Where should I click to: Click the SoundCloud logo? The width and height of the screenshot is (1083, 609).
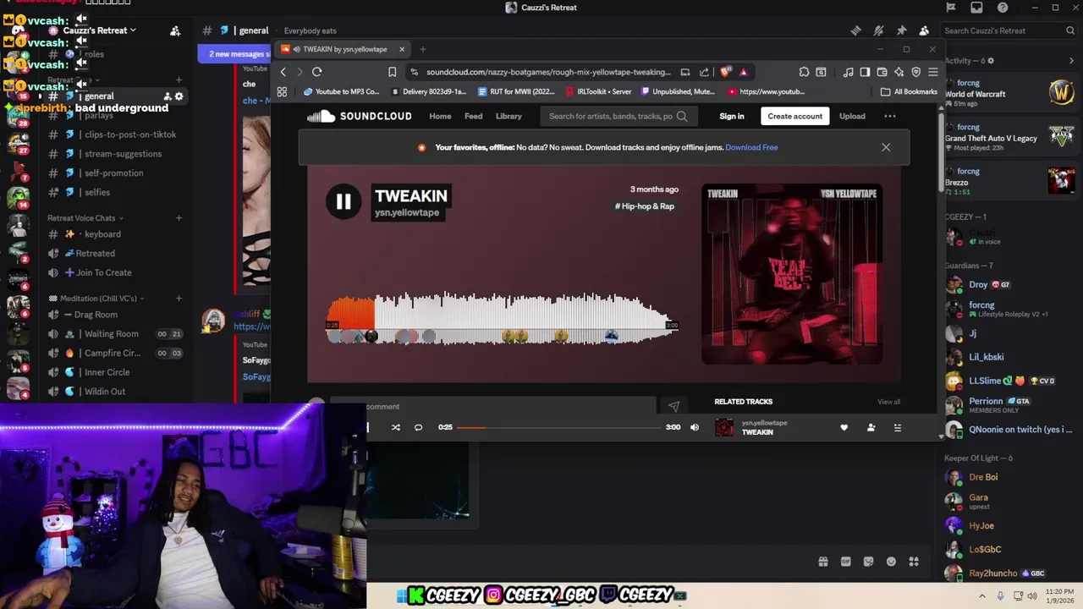coord(359,116)
